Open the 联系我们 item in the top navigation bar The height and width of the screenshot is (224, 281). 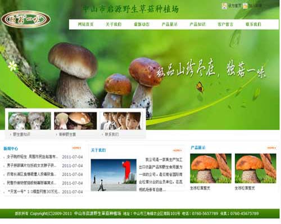(x=253, y=24)
